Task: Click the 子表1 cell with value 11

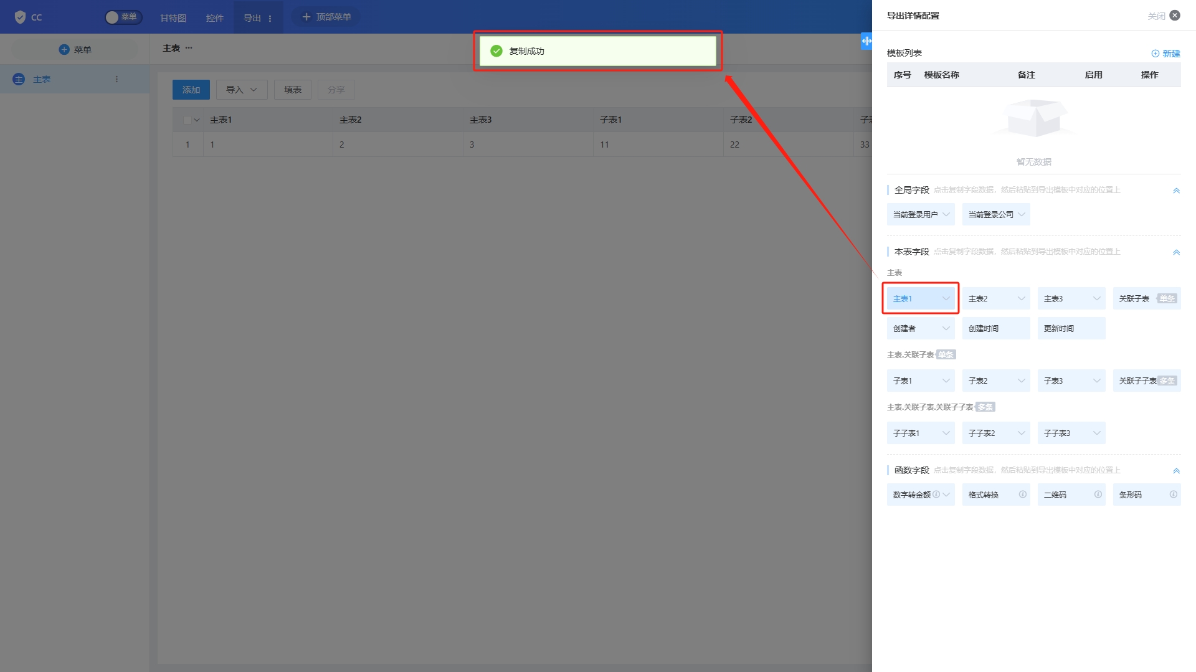Action: pyautogui.click(x=658, y=144)
